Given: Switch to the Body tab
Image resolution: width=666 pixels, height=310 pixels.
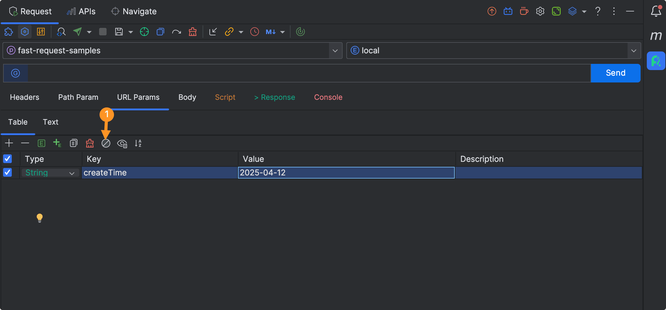Looking at the screenshot, I should coord(187,97).
